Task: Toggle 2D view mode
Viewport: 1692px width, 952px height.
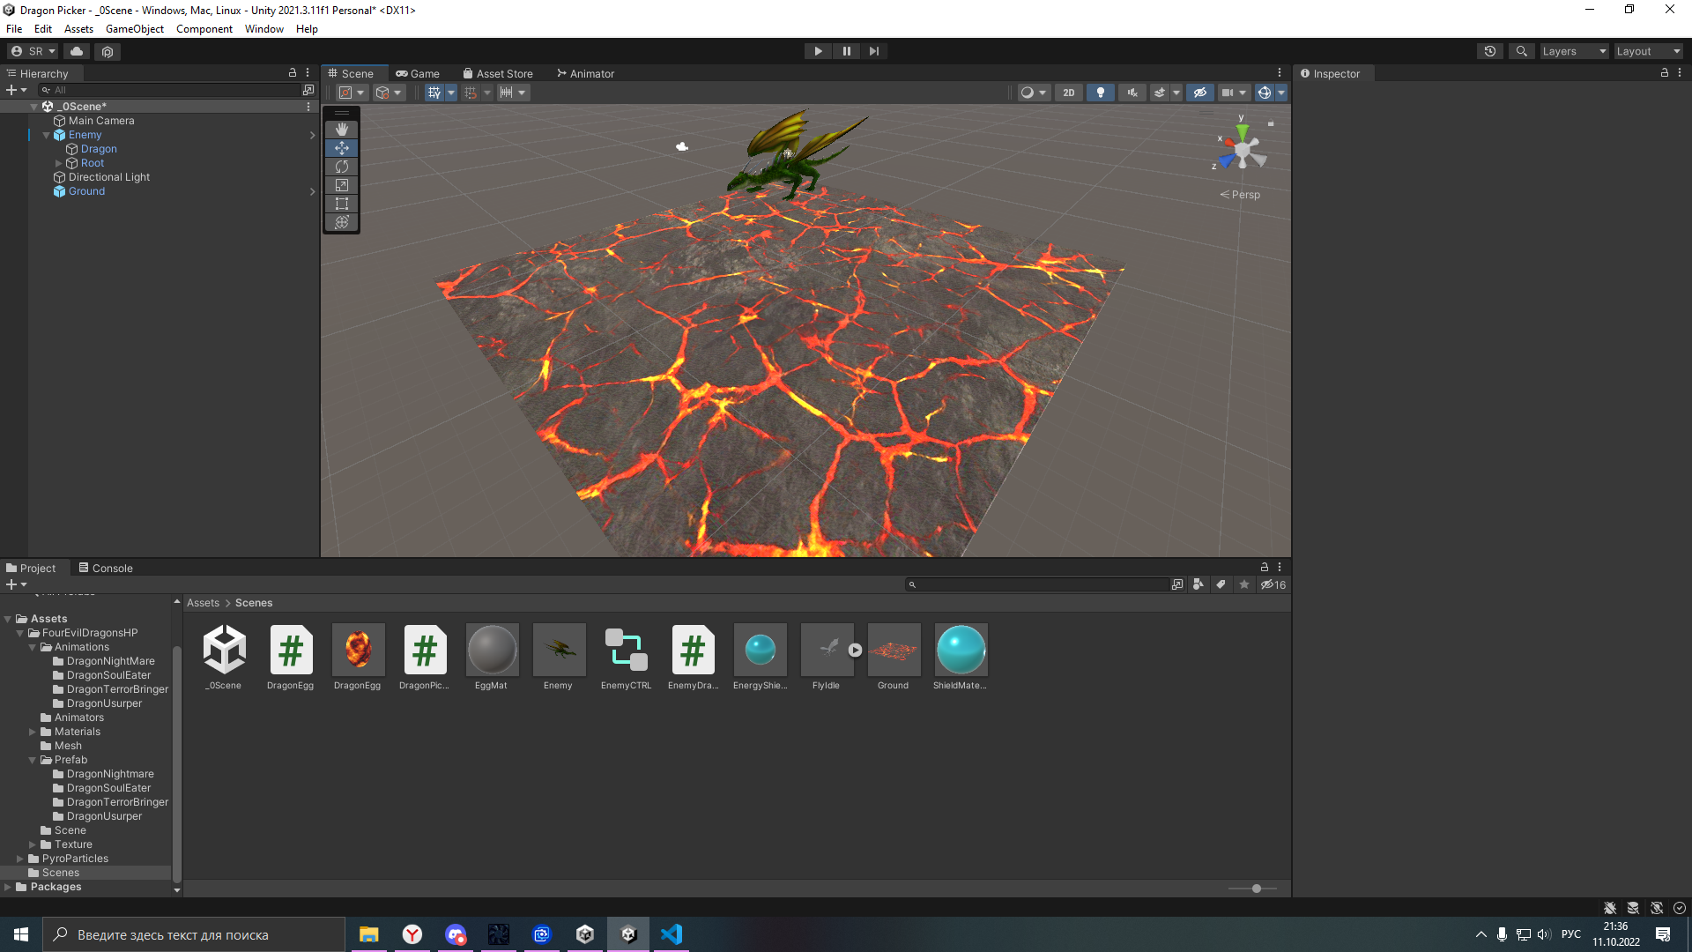Action: click(x=1068, y=93)
